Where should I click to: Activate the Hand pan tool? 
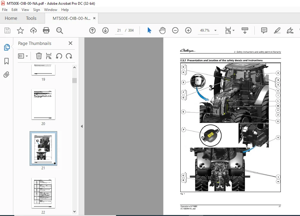[162, 30]
